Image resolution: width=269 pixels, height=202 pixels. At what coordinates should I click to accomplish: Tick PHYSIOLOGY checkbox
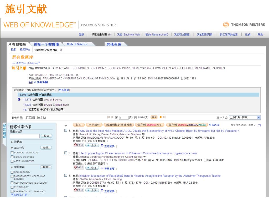12,187
